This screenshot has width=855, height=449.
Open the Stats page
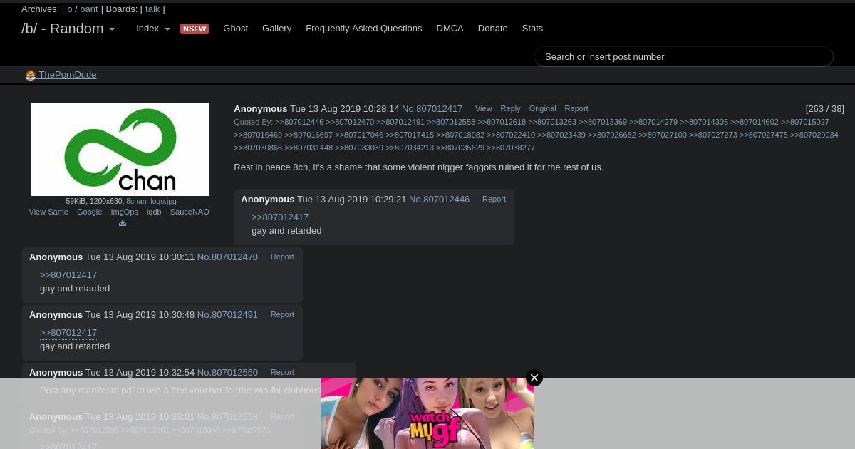532,29
